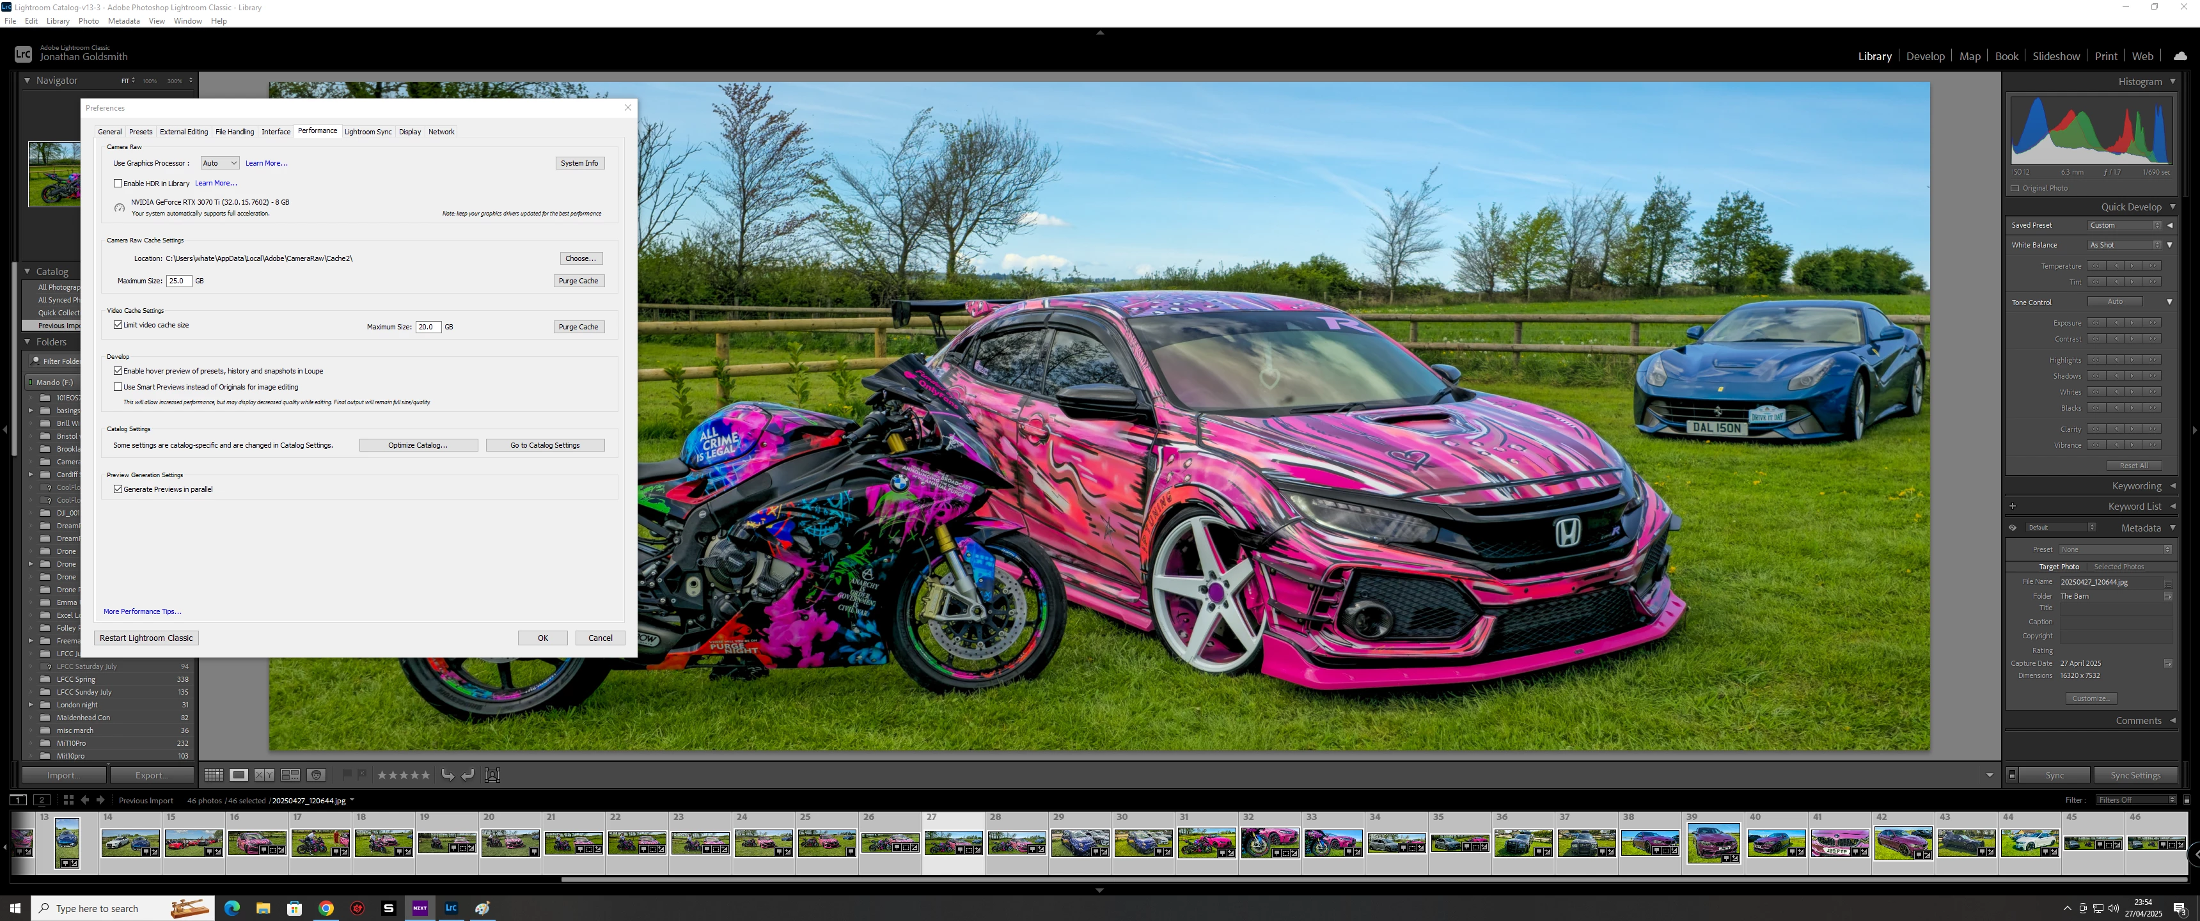Click Optimize Catalog button

(x=418, y=445)
